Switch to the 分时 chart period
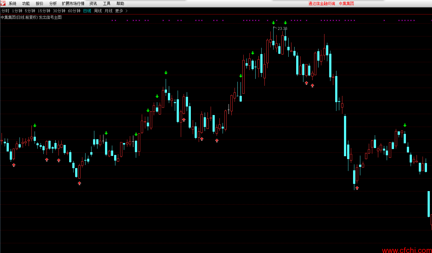 5,11
